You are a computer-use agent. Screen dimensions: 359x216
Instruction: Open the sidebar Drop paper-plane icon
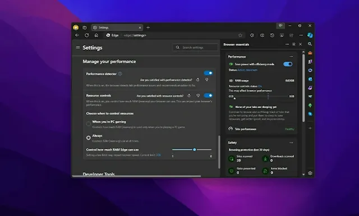tap(310, 97)
